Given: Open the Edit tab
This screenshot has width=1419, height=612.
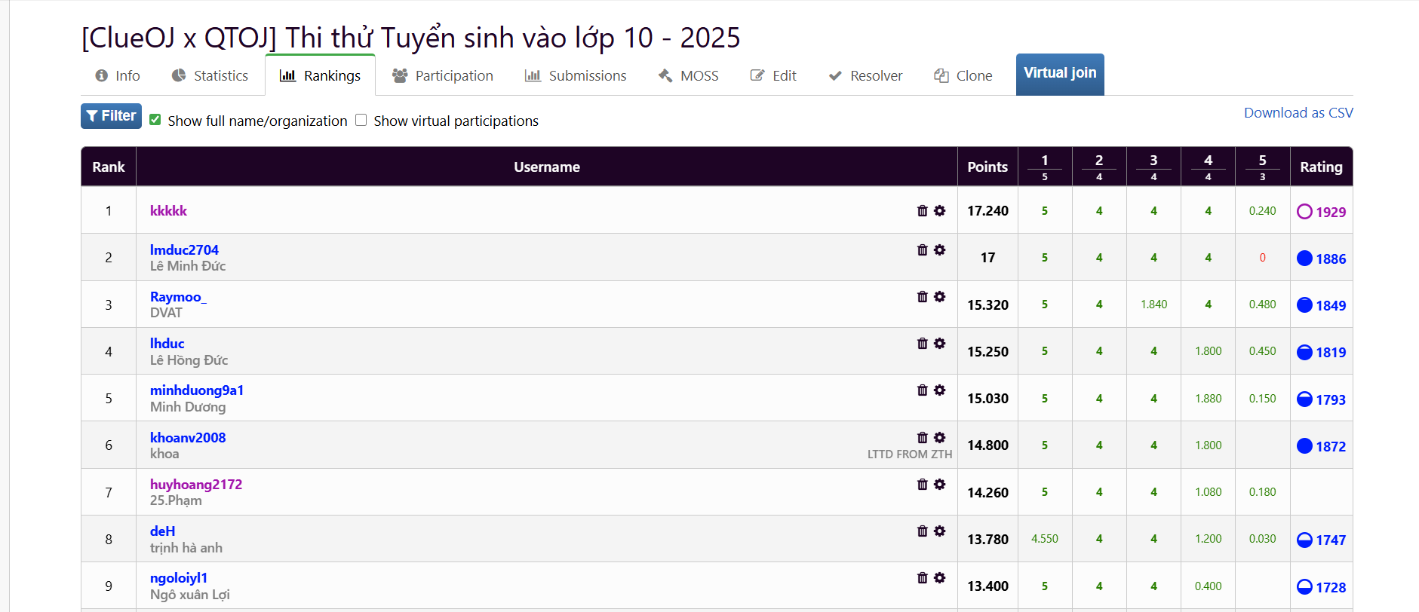Looking at the screenshot, I should click(x=773, y=75).
